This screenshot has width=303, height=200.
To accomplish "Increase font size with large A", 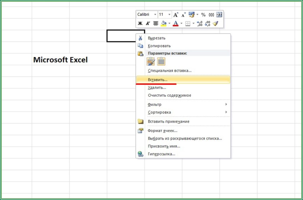I will pyautogui.click(x=176, y=15).
